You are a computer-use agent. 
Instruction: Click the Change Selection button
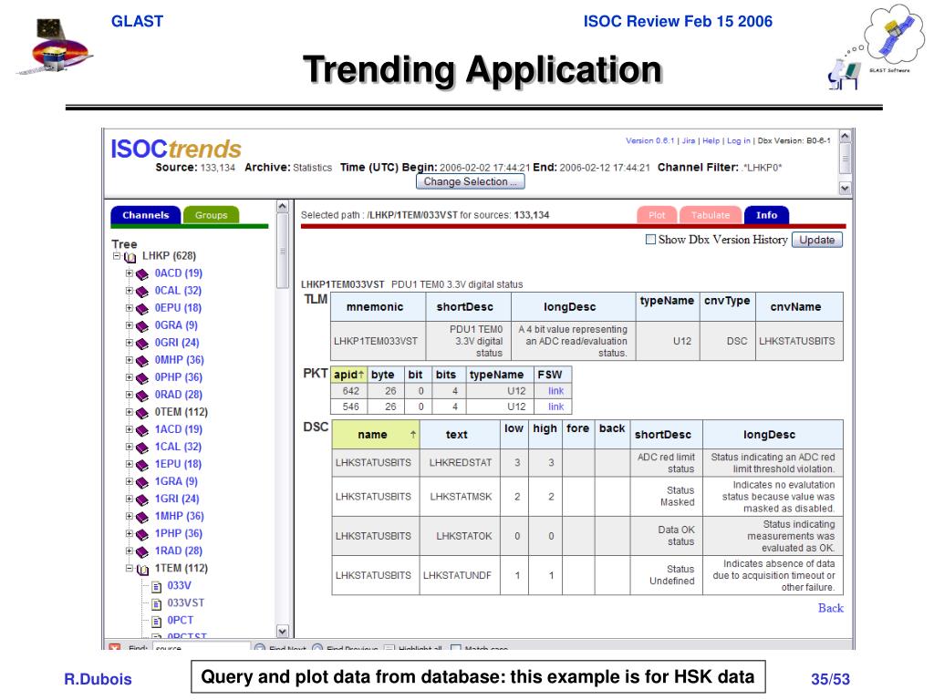click(470, 181)
